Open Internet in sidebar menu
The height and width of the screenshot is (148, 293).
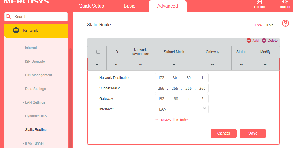point(30,48)
